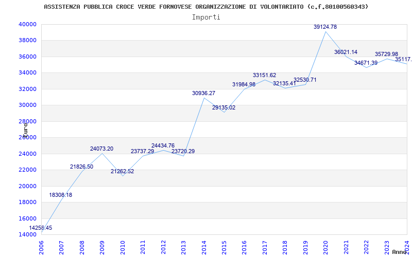Select the data label 21262.52
The width and height of the screenshot is (412, 257).
click(x=122, y=171)
